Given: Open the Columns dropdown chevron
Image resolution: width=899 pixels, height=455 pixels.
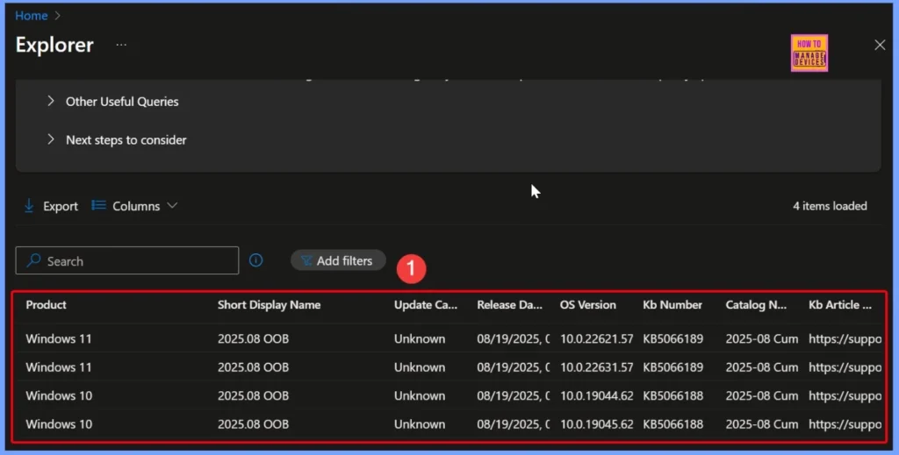Looking at the screenshot, I should [172, 205].
